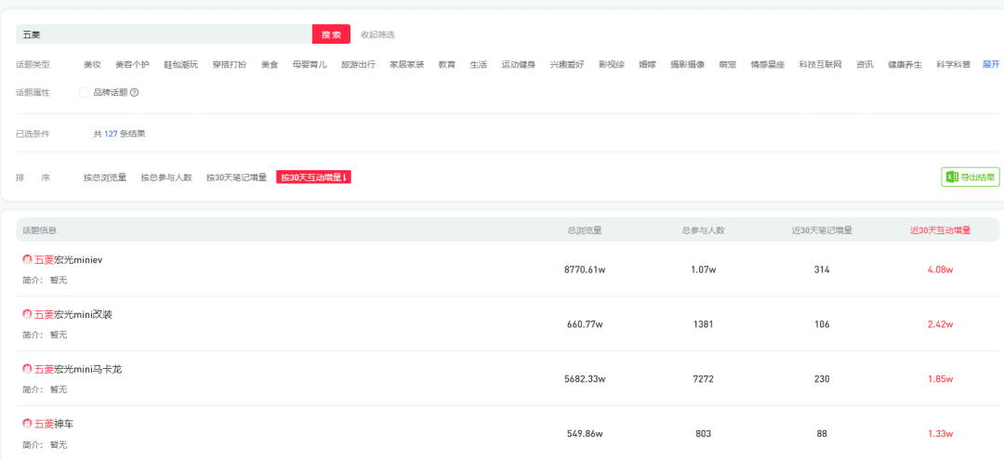Sort results by 按总参与人数

coord(166,177)
